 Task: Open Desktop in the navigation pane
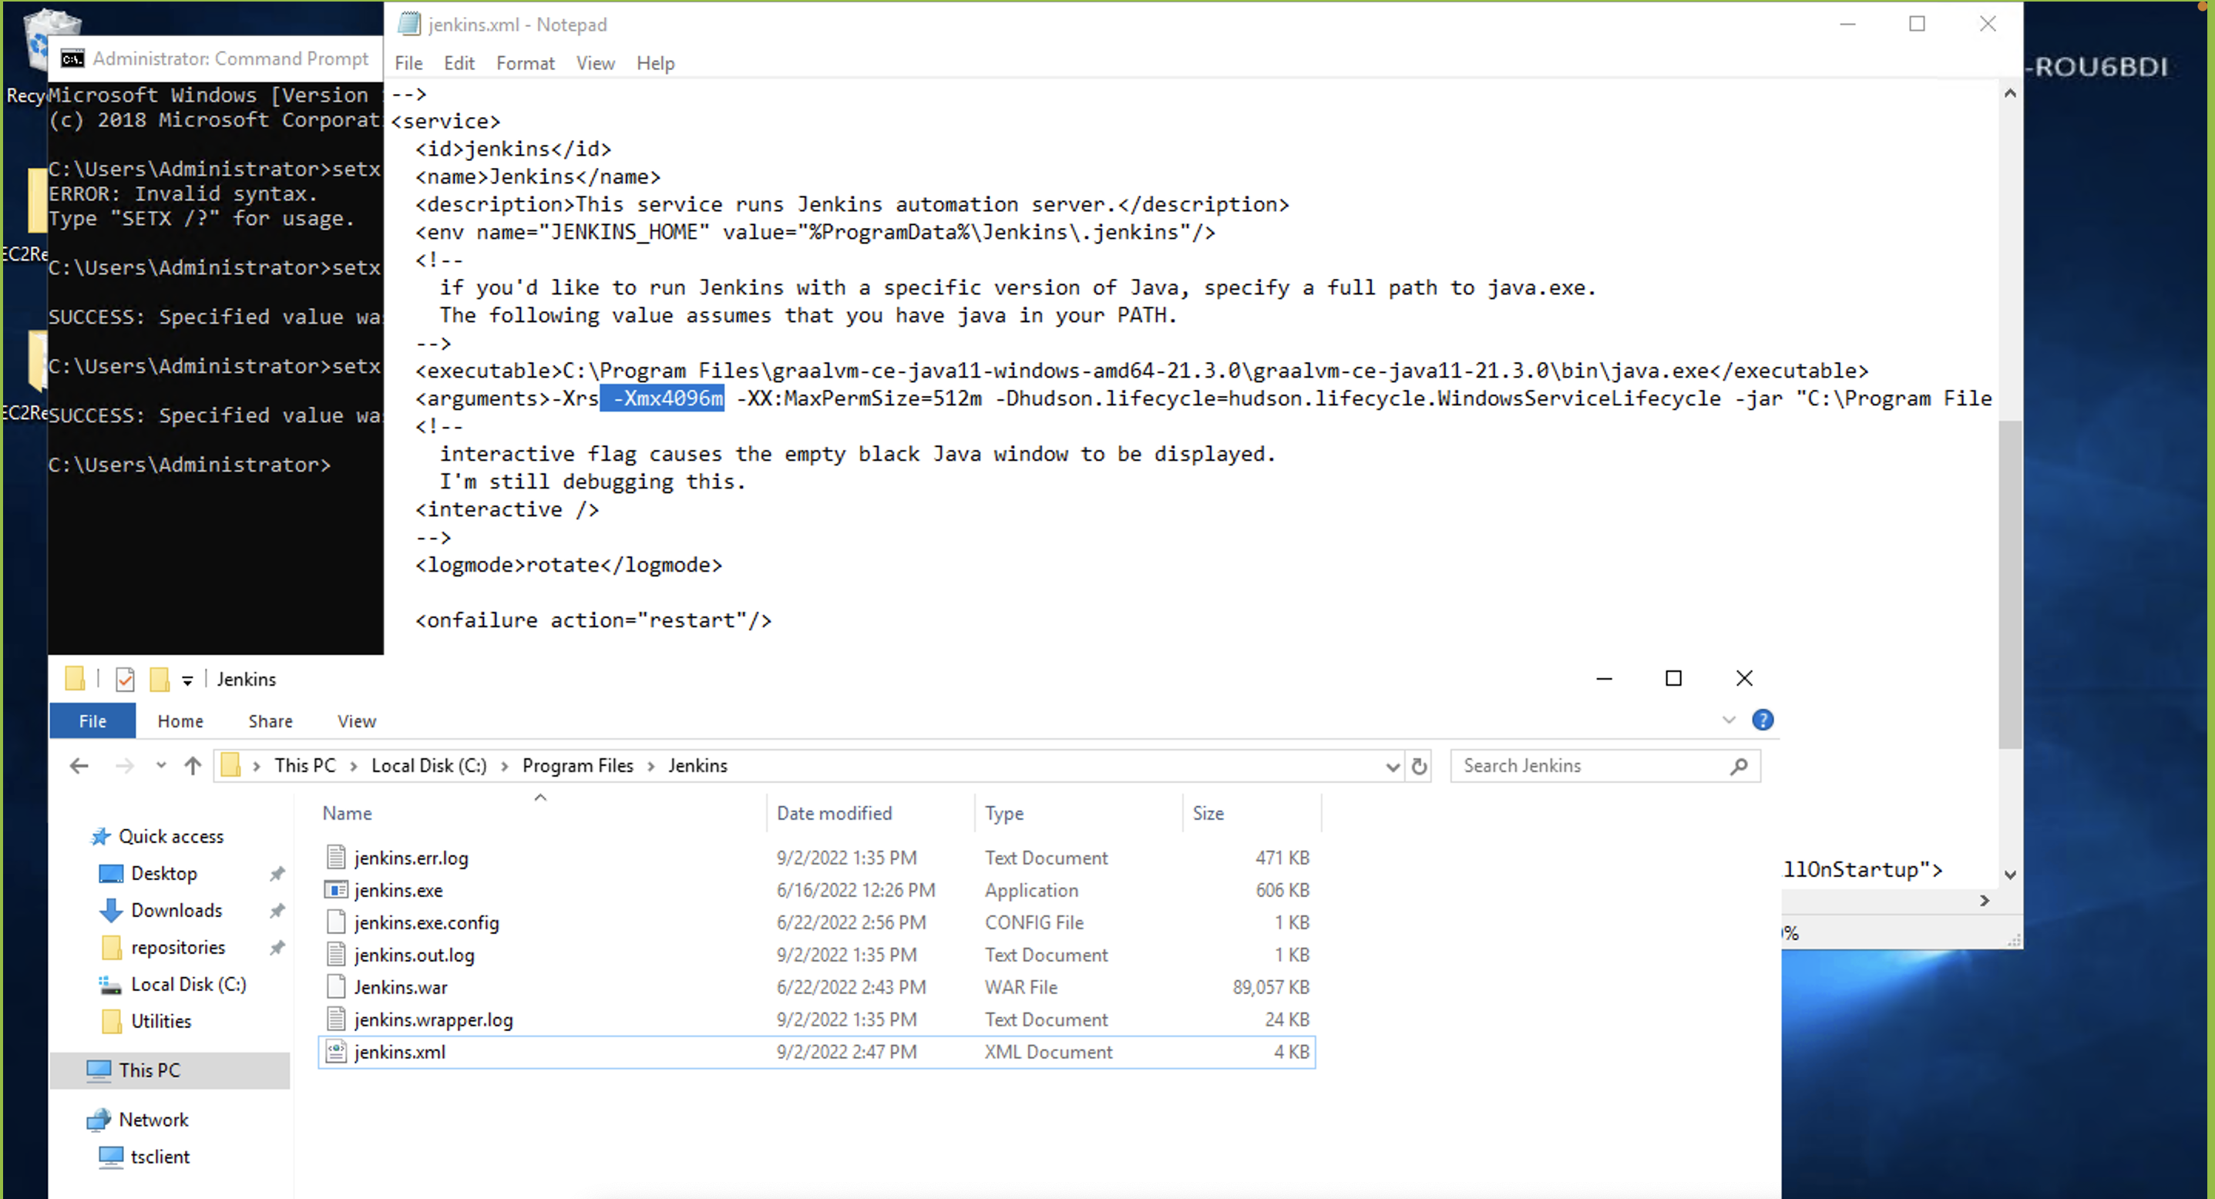pyautogui.click(x=163, y=873)
